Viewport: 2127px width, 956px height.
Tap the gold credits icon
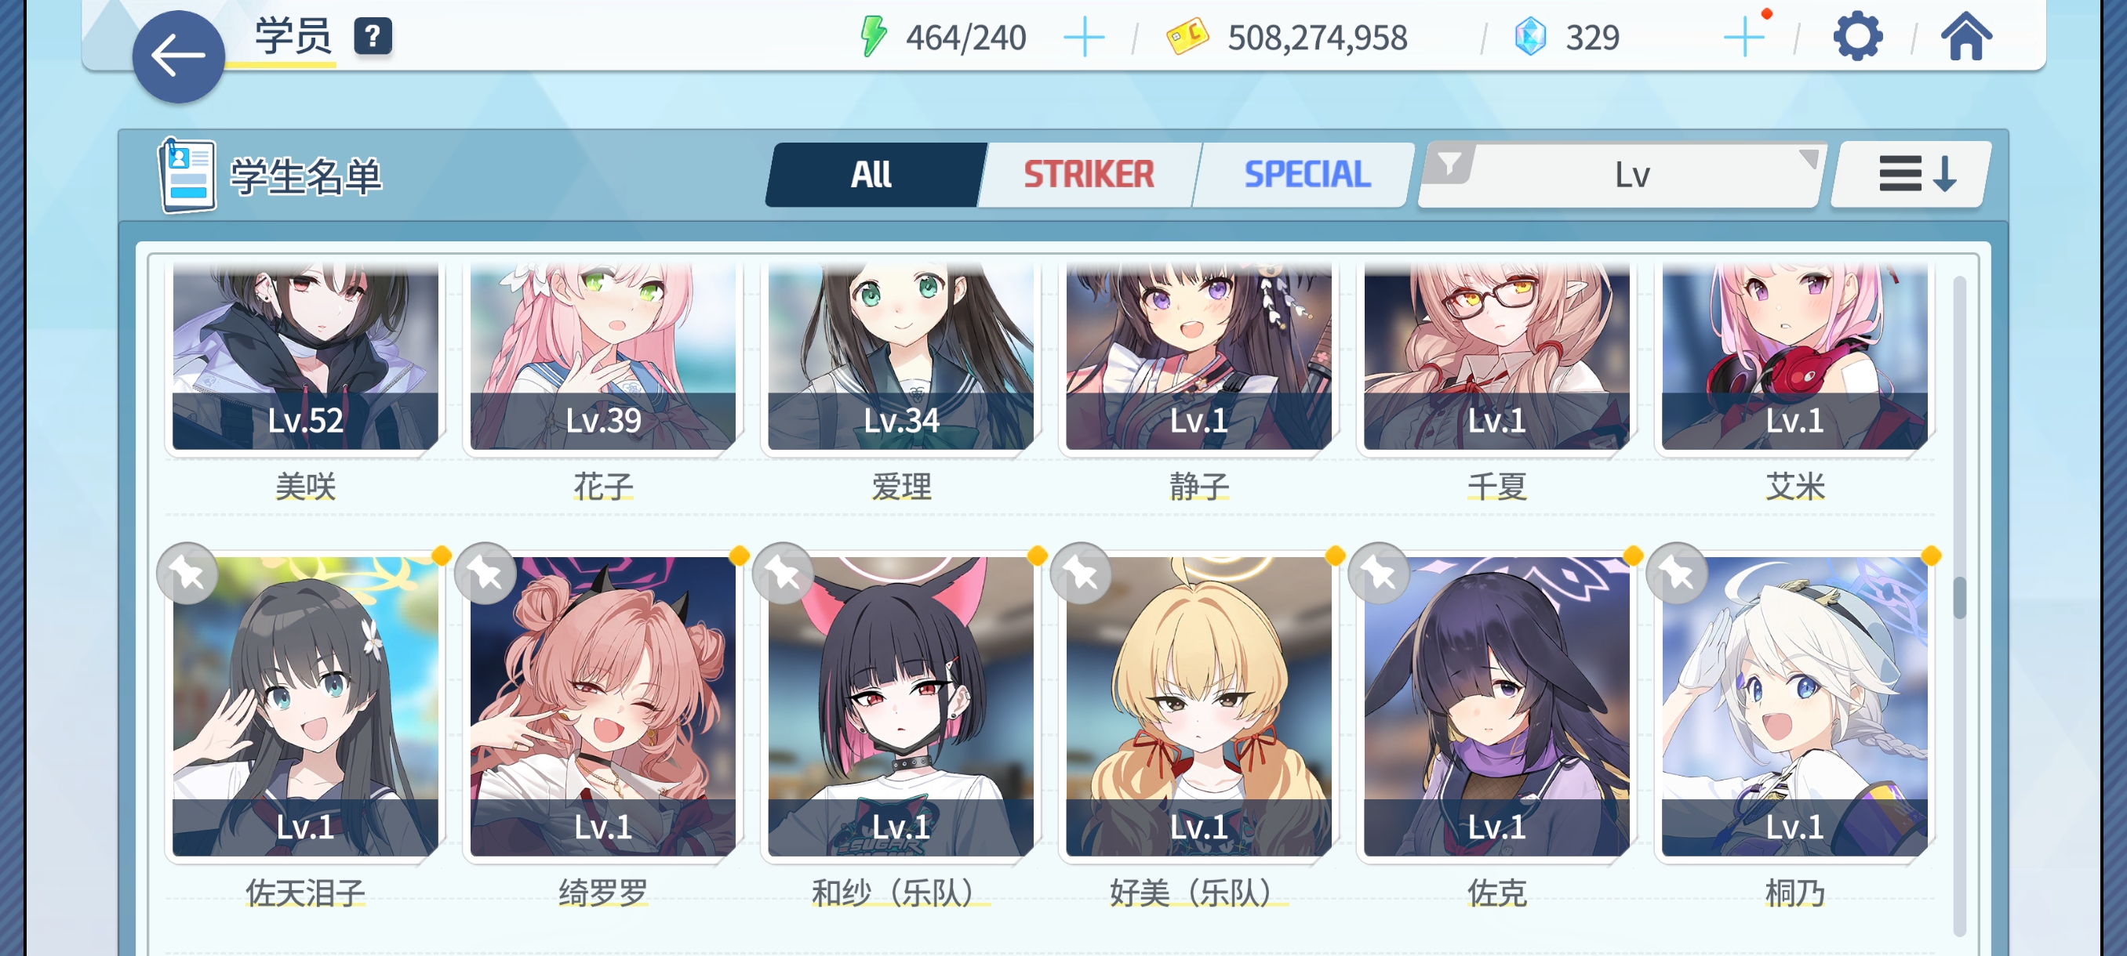1187,37
